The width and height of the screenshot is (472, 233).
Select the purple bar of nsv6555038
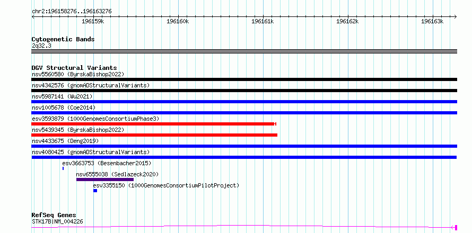pos(105,180)
